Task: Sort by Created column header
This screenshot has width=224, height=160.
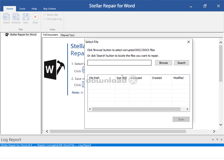Action: tap(161, 78)
